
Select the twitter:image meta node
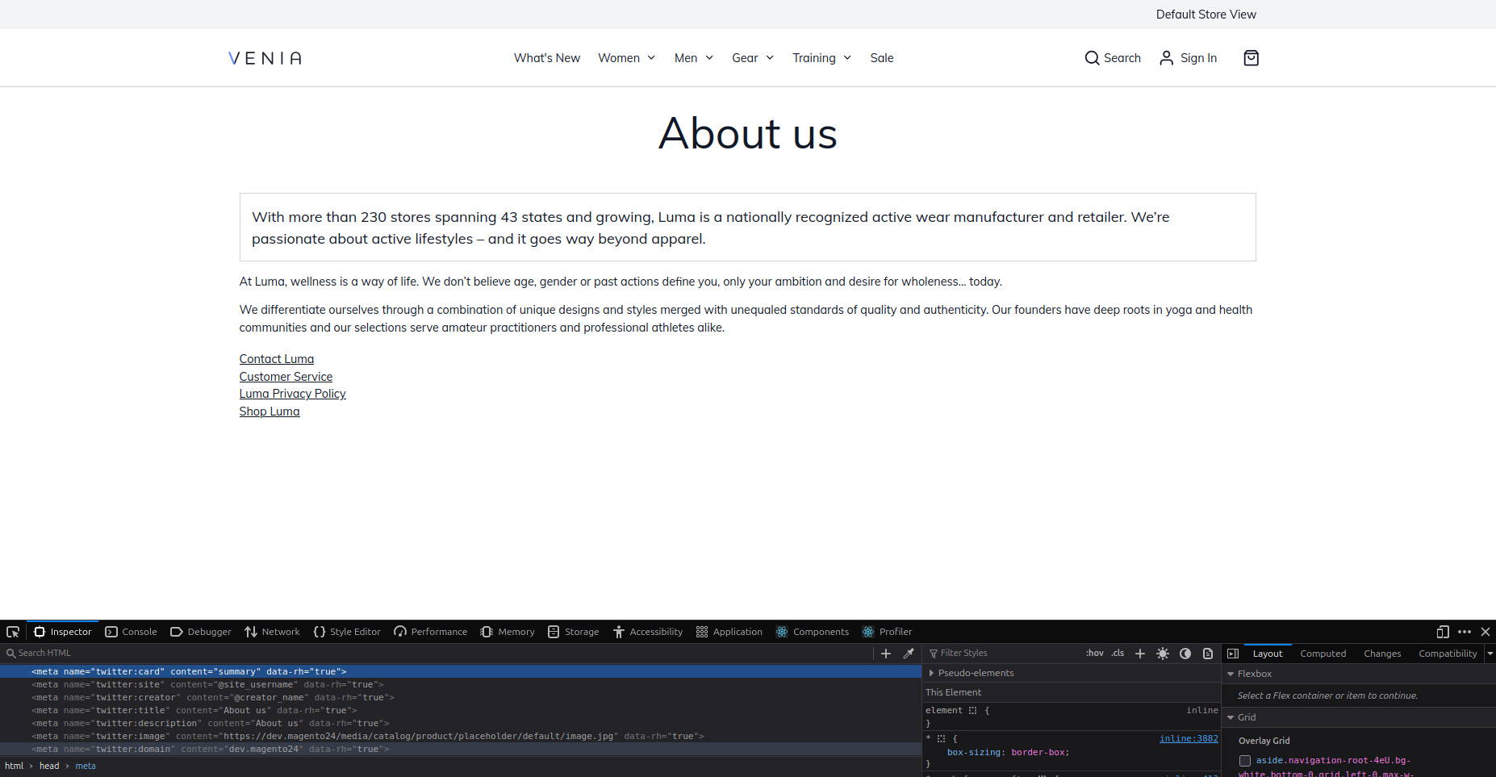[x=460, y=737]
